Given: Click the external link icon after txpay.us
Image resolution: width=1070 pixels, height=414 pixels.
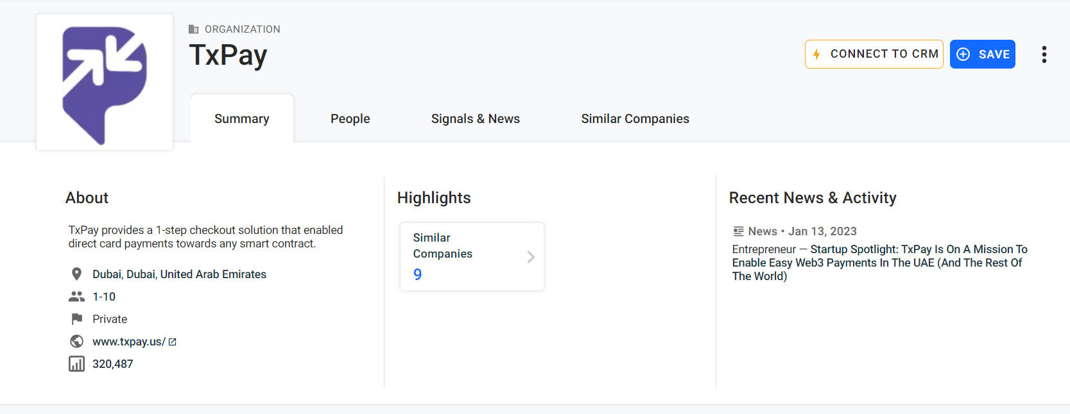Looking at the screenshot, I should click(172, 342).
